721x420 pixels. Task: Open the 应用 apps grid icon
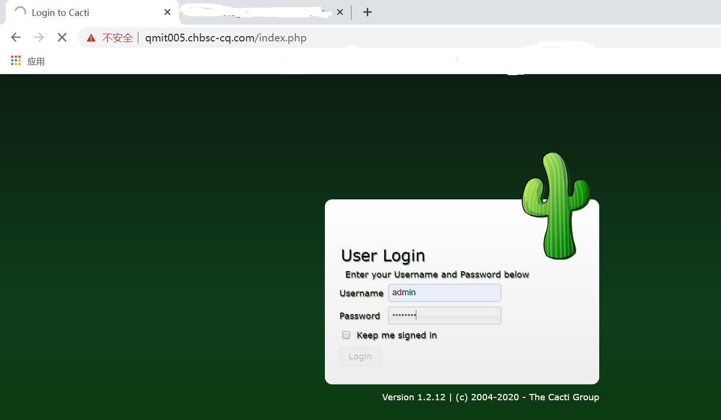(15, 60)
